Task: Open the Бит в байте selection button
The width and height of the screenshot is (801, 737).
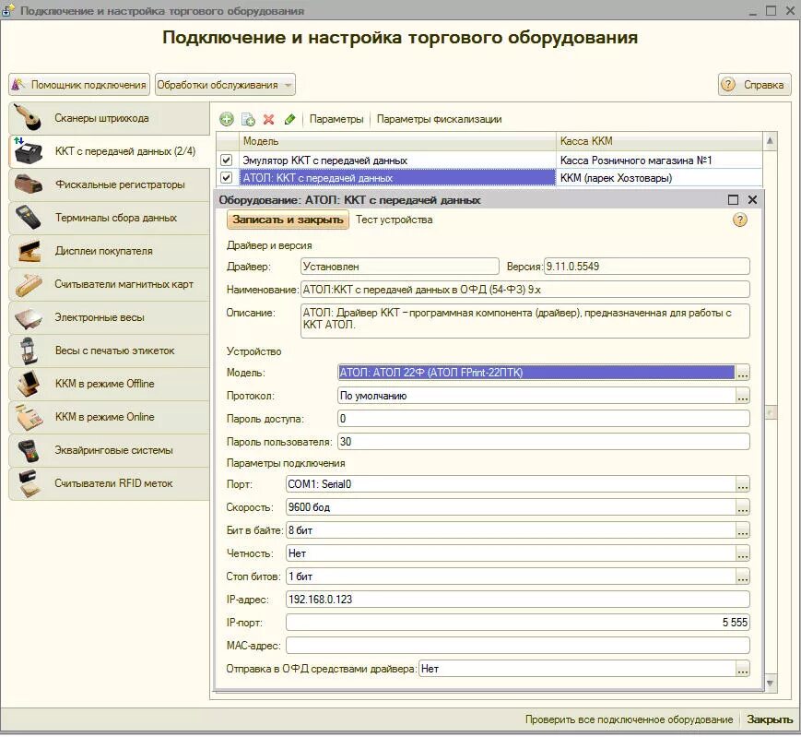Action: coord(742,530)
